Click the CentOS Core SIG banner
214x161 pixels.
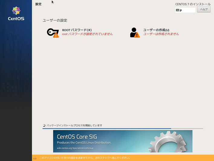click(123, 141)
